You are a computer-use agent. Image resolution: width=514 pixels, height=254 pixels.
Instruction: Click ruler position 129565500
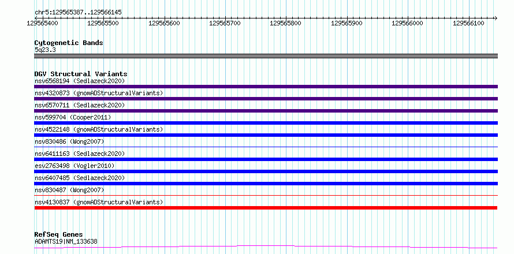pyautogui.click(x=103, y=23)
